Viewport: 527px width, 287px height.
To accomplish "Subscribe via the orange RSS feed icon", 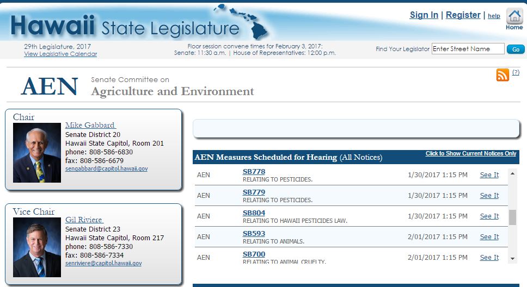I will coord(503,74).
